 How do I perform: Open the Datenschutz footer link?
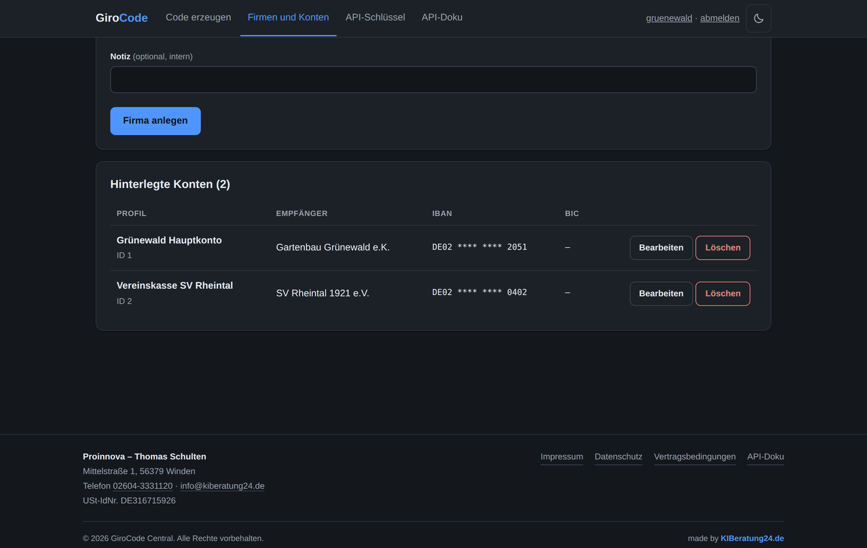pyautogui.click(x=618, y=457)
